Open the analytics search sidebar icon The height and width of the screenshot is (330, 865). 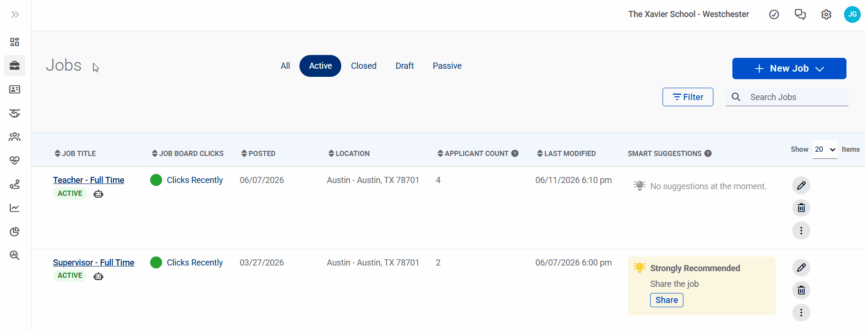point(15,255)
